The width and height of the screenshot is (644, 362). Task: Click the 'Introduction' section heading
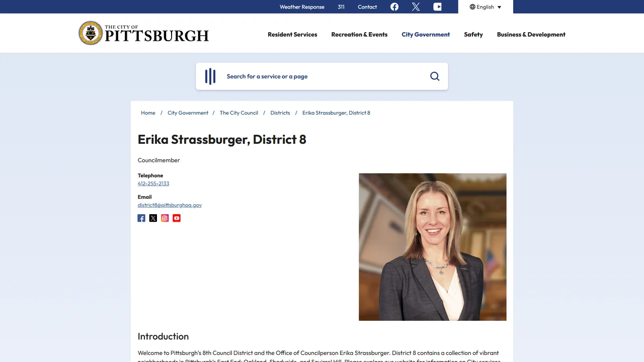163,336
